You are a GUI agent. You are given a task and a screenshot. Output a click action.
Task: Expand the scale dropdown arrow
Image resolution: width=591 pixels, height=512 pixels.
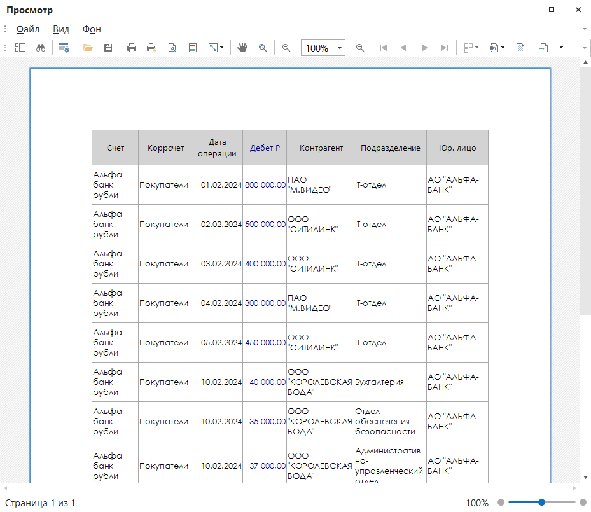click(x=221, y=48)
